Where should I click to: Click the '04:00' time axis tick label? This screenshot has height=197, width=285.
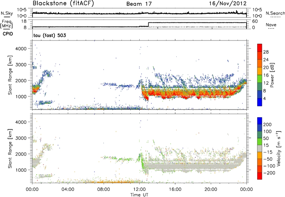pyautogui.click(x=68, y=190)
